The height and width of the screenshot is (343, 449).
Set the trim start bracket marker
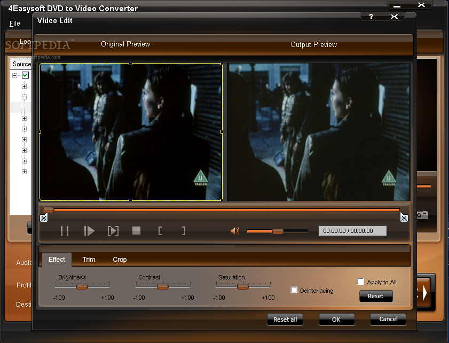[x=160, y=231]
